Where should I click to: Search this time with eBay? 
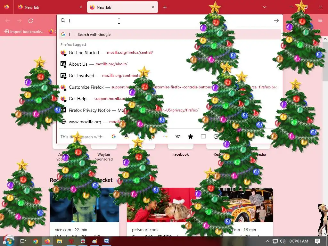[165, 136]
